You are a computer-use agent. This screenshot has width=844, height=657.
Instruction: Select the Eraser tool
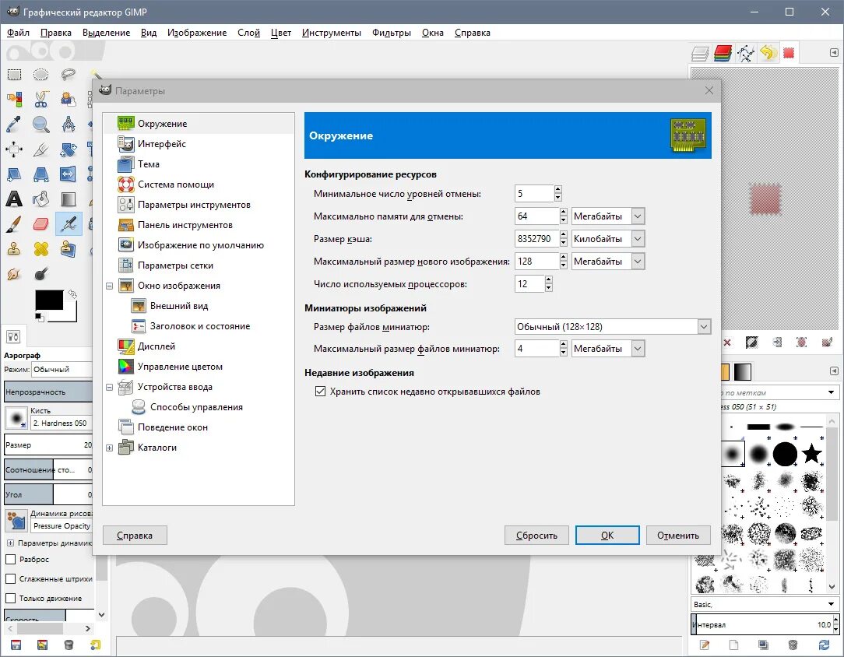pyautogui.click(x=41, y=224)
